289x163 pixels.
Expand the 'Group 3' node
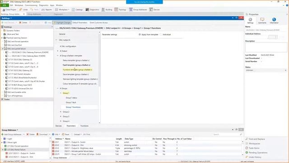click(61, 116)
